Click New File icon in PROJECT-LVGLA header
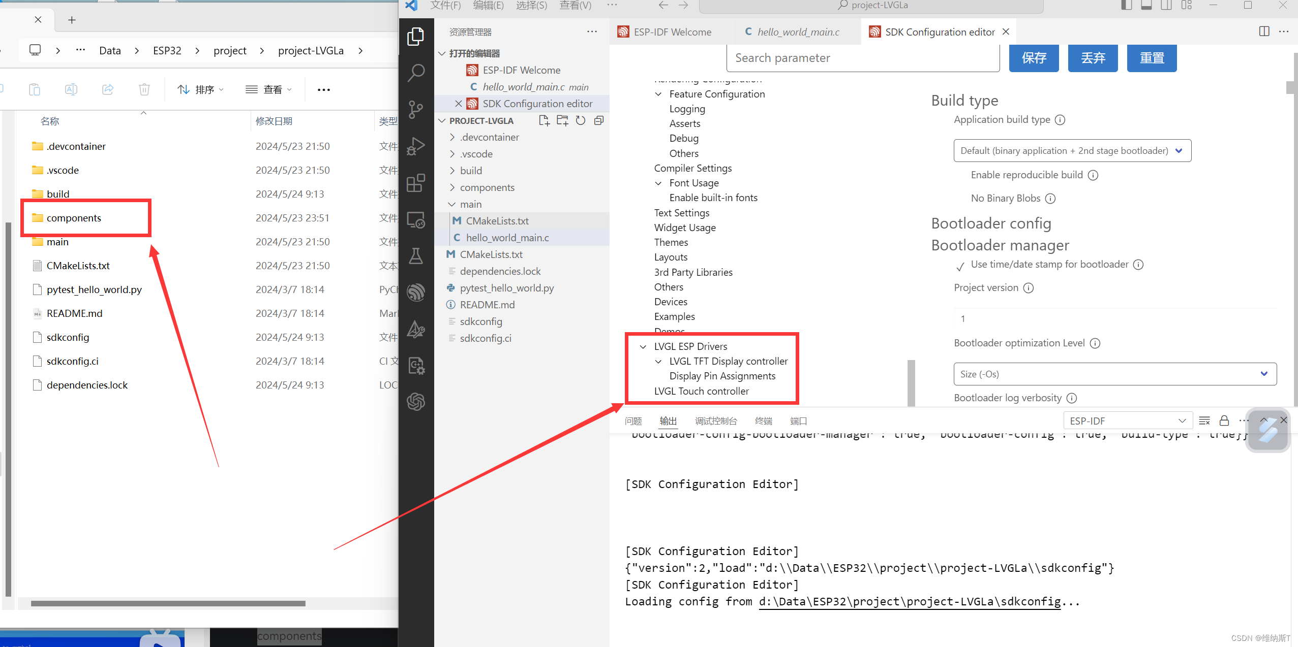 click(x=544, y=120)
